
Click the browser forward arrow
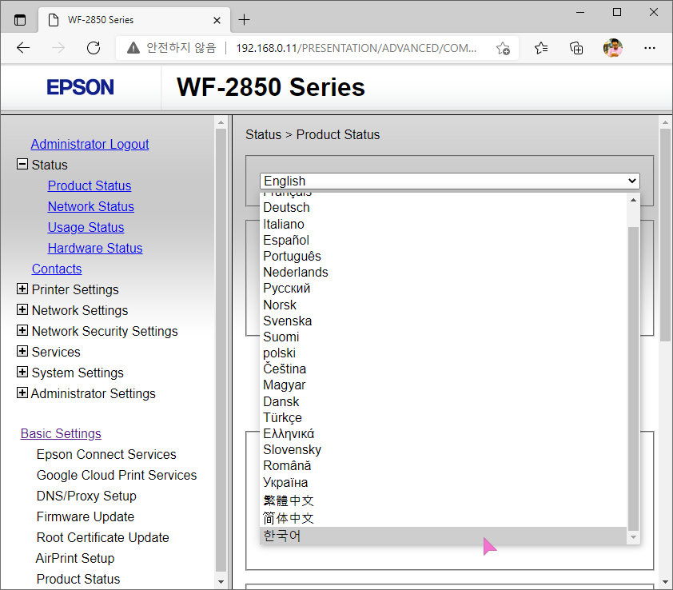point(58,48)
